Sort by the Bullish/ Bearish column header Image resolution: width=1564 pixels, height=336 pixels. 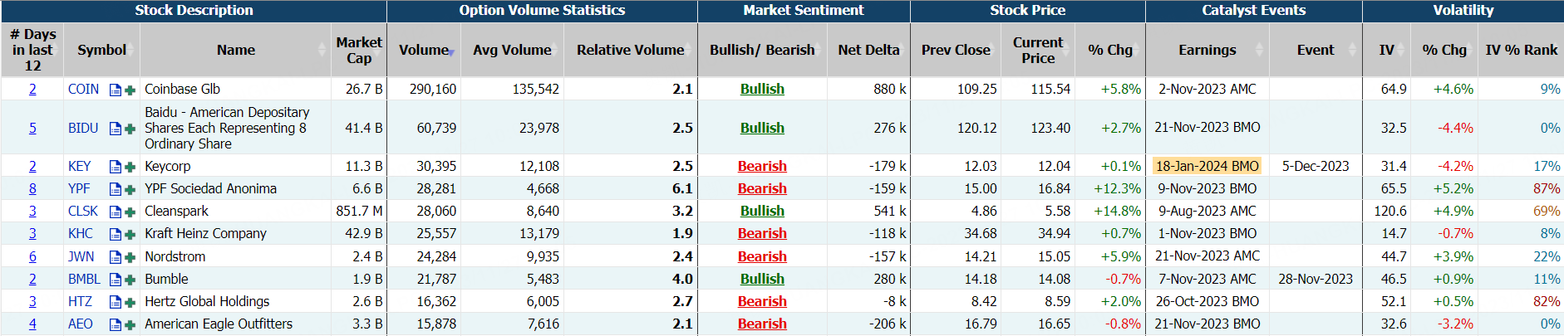[762, 50]
